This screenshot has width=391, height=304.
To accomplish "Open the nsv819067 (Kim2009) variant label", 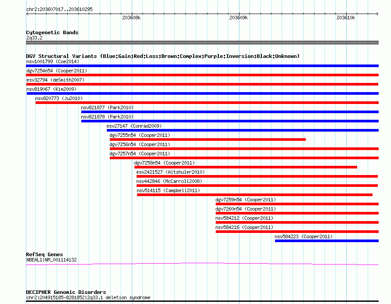I will point(51,89).
